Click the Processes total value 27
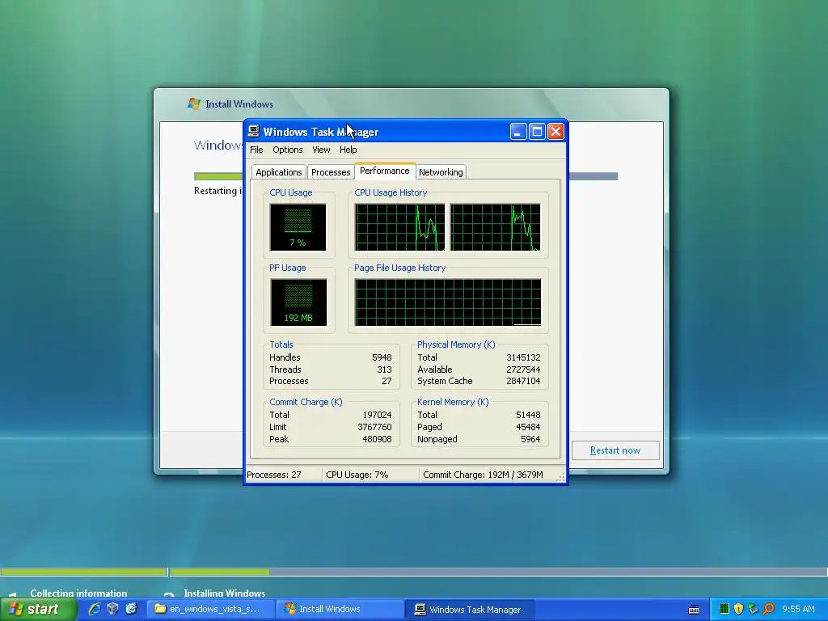Image resolution: width=828 pixels, height=621 pixels. [x=387, y=381]
